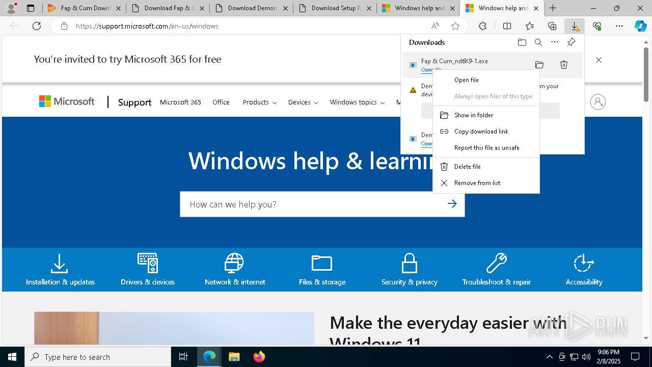This screenshot has width=652, height=367.
Task: Open the notification center icon
Action: click(635, 357)
